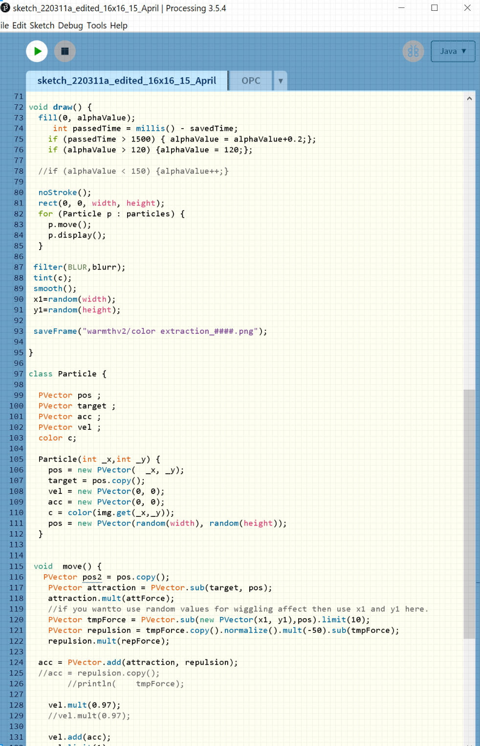Click 'for (Particle p : particles) {'
The height and width of the screenshot is (746, 480).
tap(111, 214)
